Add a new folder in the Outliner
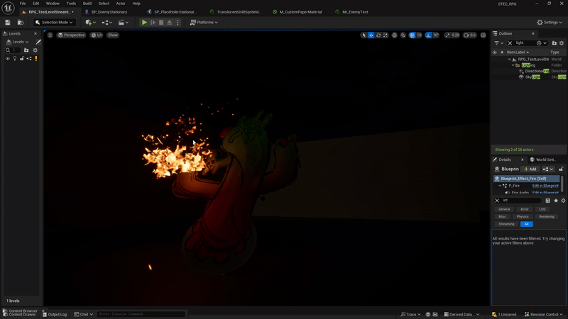 [555, 43]
